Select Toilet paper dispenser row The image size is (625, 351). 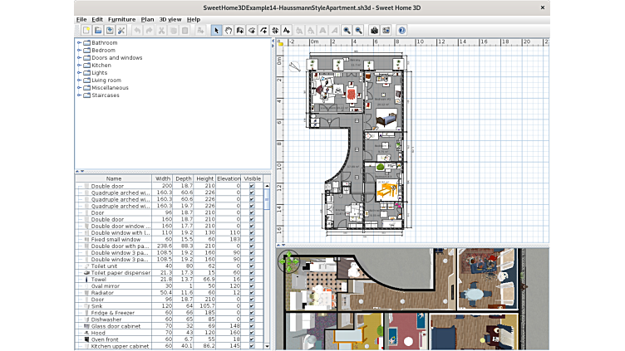[170, 273]
